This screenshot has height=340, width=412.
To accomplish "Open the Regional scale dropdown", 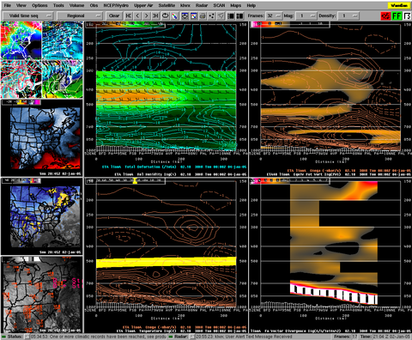I will click(x=80, y=15).
